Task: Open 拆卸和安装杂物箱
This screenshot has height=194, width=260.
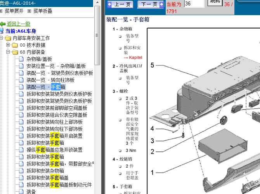Action: point(45,171)
